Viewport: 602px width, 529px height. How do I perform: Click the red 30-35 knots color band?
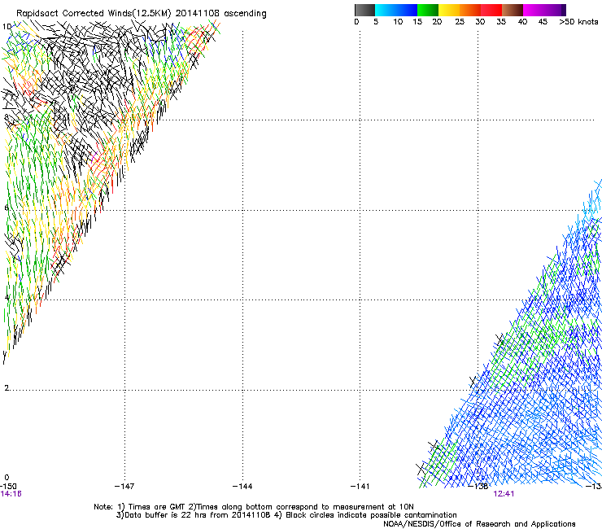point(491,10)
